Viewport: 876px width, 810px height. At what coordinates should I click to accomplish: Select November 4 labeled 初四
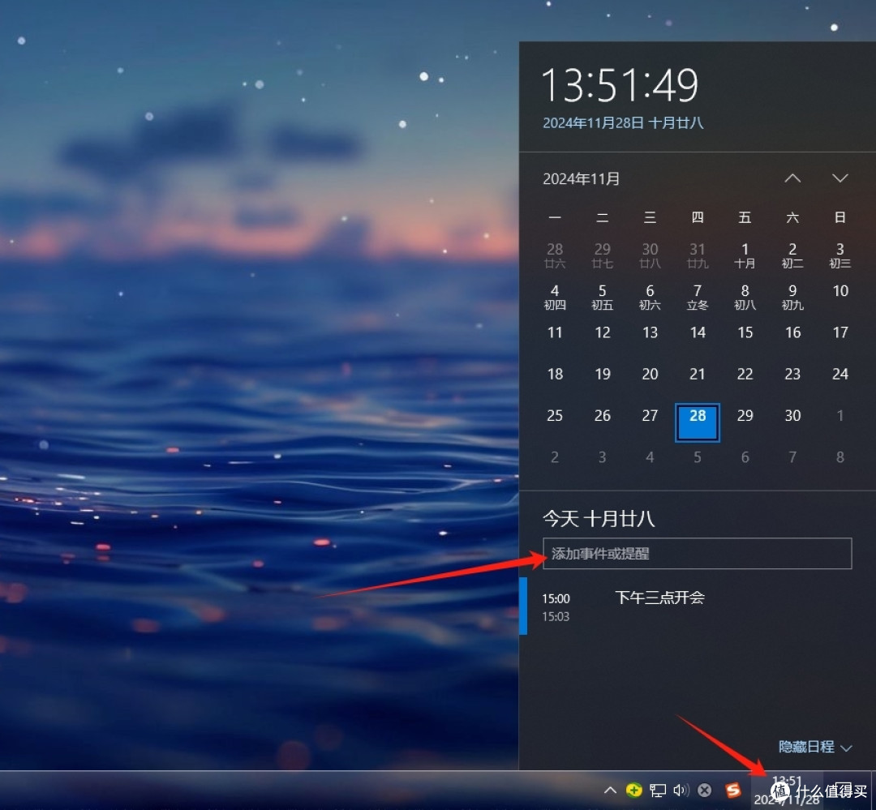click(555, 298)
